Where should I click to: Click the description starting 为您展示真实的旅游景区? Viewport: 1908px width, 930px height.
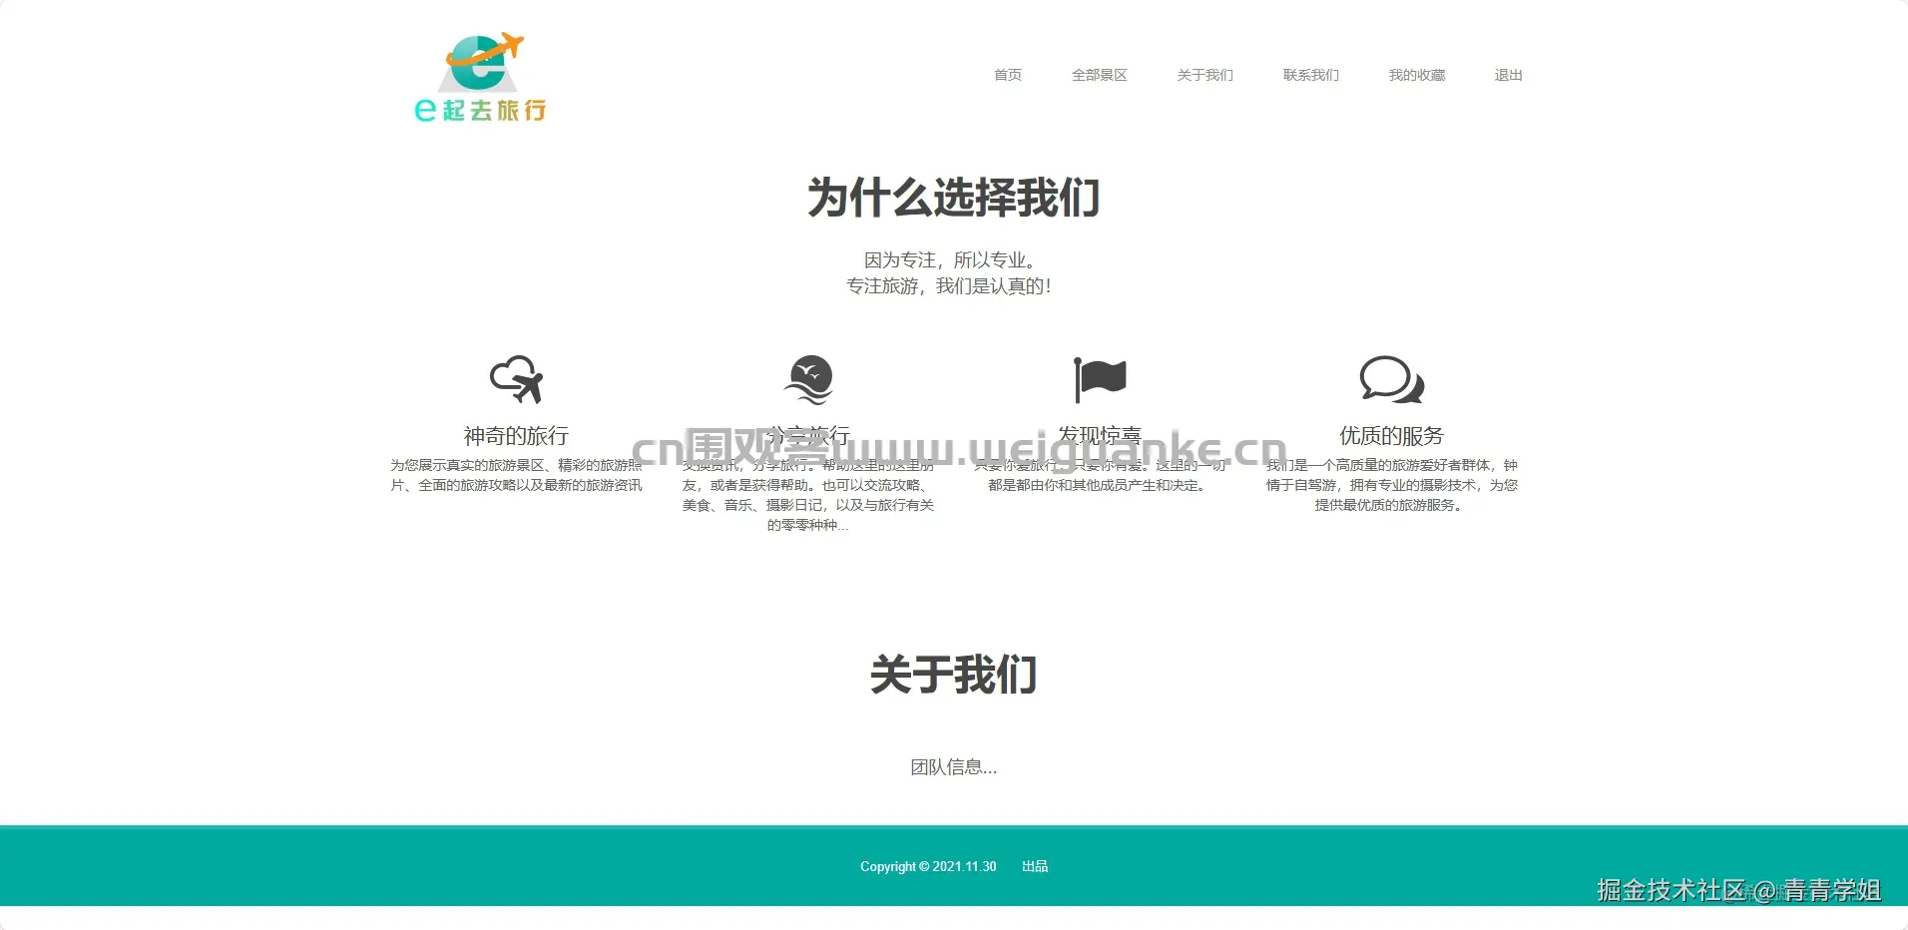point(516,475)
